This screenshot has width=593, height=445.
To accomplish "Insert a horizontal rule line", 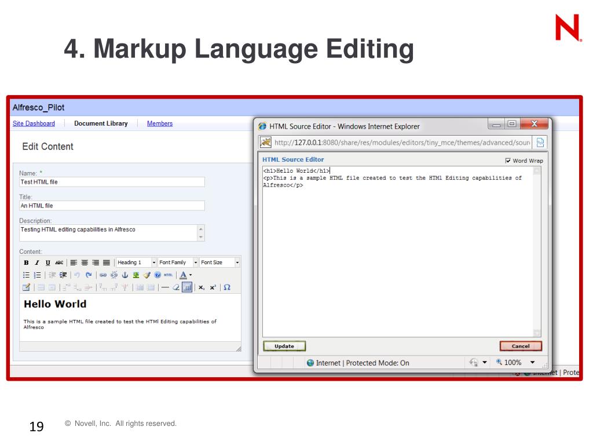I will click(x=165, y=287).
